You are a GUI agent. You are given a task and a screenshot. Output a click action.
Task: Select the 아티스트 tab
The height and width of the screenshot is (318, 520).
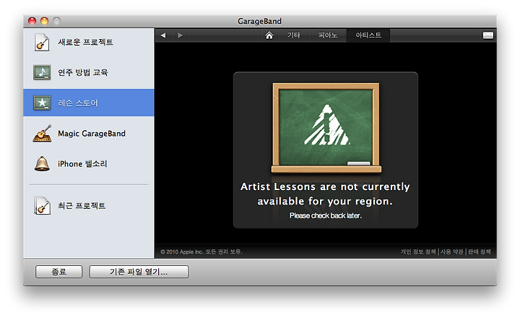(x=368, y=35)
